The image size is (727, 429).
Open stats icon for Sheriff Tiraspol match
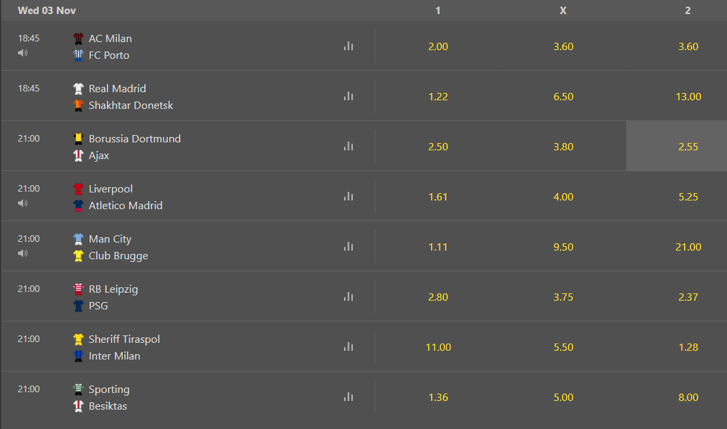click(x=348, y=347)
